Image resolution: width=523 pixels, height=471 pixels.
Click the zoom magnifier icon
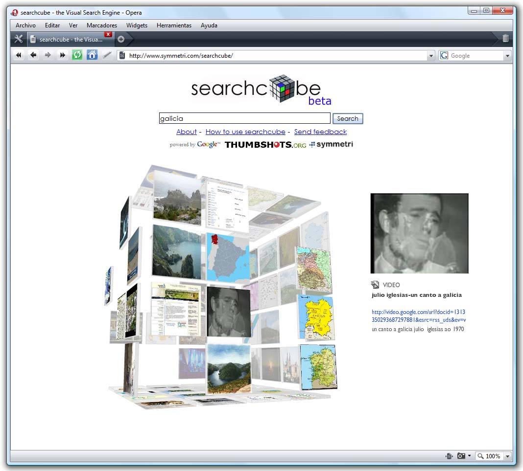(x=480, y=456)
